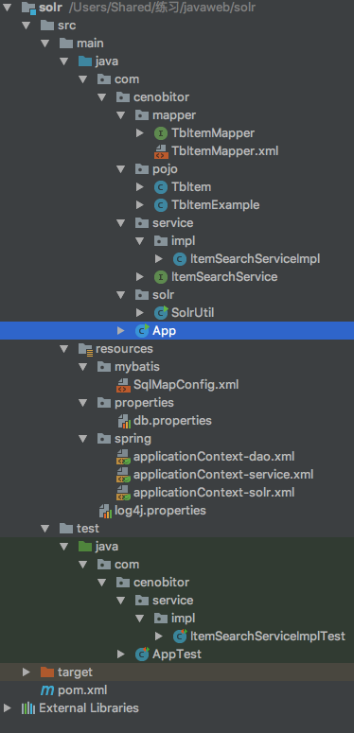
Task: Select ItemSearchServiceImplTest class name
Action: [268, 636]
